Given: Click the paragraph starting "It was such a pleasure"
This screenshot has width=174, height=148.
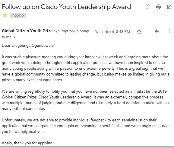Looking at the screenshot, I should 86,69.
